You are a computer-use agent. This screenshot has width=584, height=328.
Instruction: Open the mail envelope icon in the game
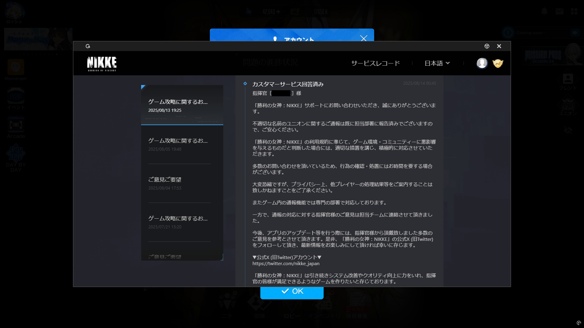coord(559,12)
